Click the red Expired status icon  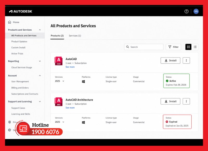[167, 122]
